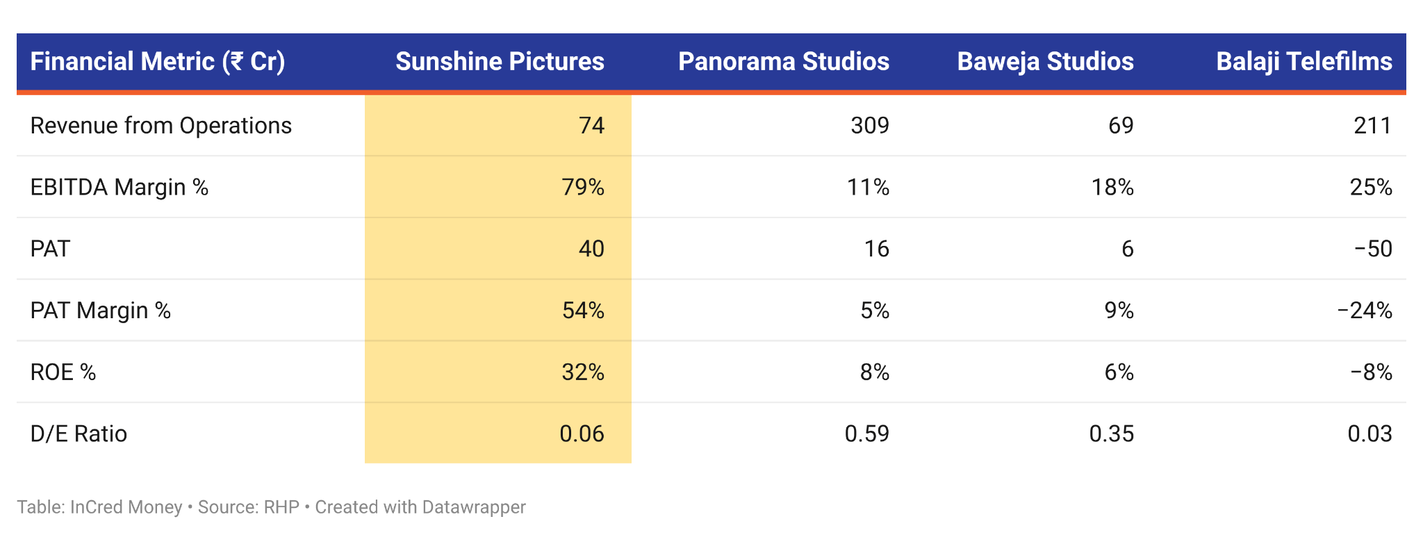This screenshot has height=535, width=1423.
Task: Select the Baweja Studios column header
Action: pyautogui.click(x=1045, y=62)
